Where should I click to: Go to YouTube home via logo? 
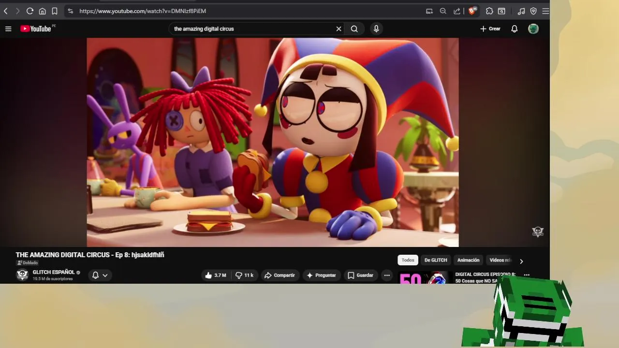click(x=36, y=29)
